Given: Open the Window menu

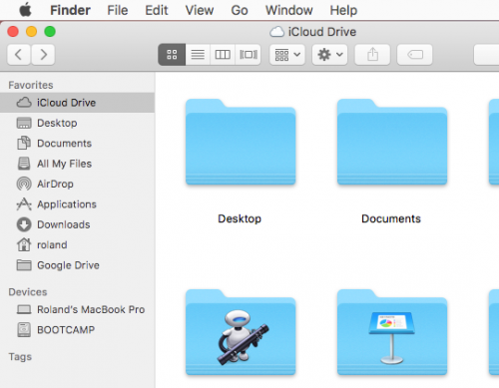Looking at the screenshot, I should coord(289,10).
